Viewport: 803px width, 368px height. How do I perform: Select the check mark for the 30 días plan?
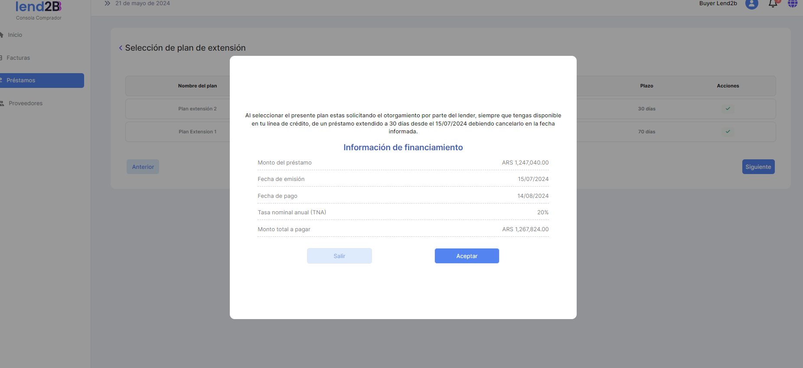tap(728, 109)
